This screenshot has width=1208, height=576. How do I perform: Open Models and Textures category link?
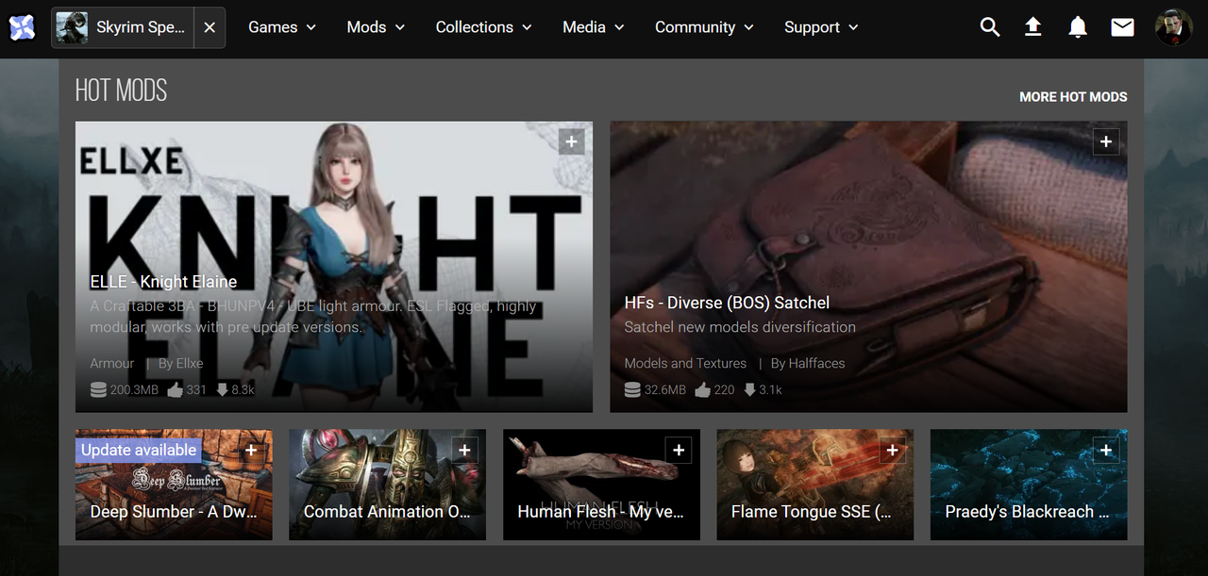[685, 363]
